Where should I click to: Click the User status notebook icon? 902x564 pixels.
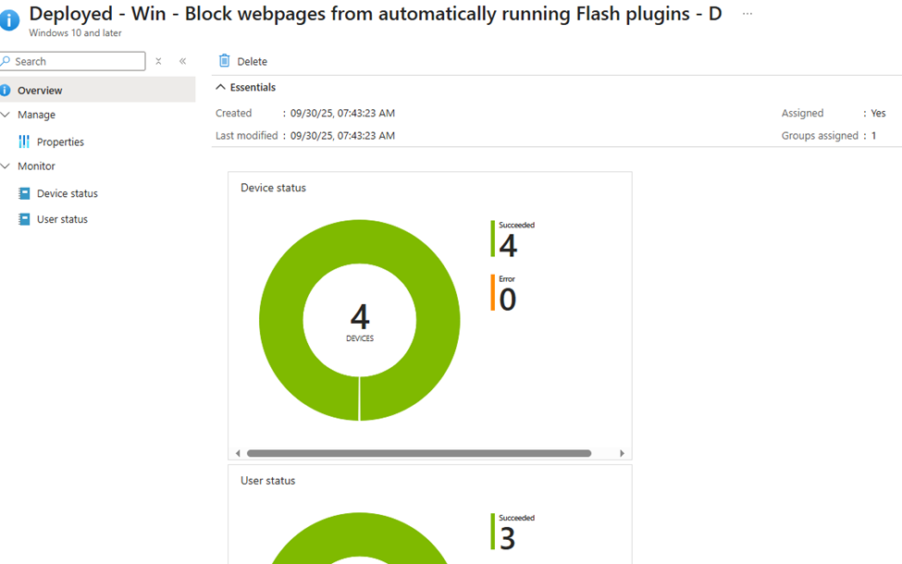click(24, 219)
